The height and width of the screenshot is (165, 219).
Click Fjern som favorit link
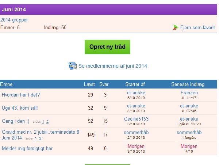[x=197, y=28]
